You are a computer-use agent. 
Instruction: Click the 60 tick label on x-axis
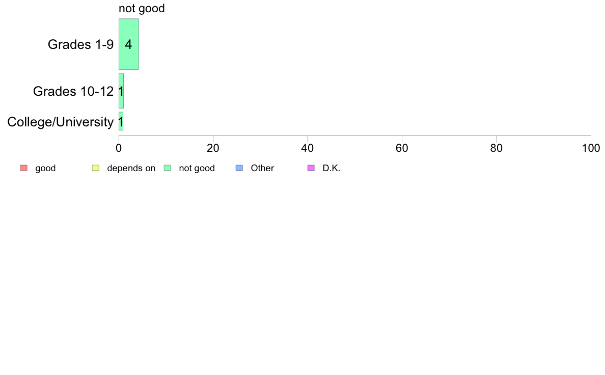(x=402, y=148)
